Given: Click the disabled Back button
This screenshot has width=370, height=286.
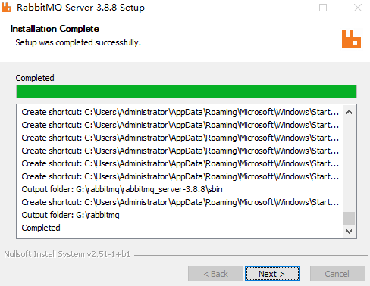Looking at the screenshot, I should point(215,274).
